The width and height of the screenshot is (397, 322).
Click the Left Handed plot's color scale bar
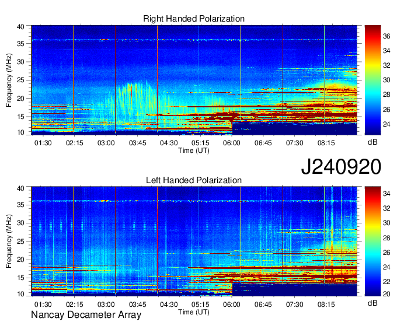click(x=372, y=242)
